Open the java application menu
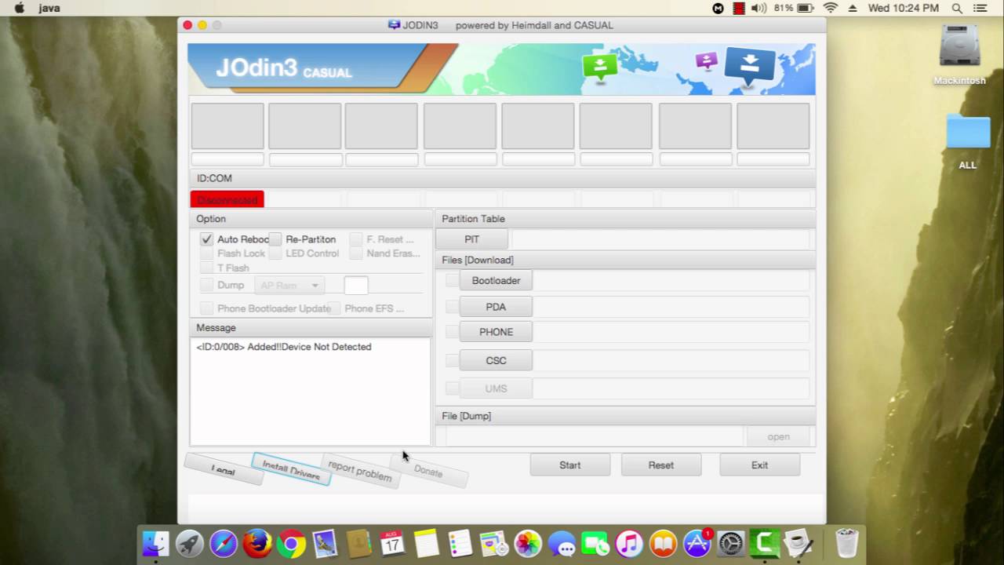1004x565 pixels. [x=49, y=8]
